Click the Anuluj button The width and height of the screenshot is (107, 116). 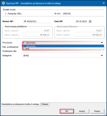point(82,111)
